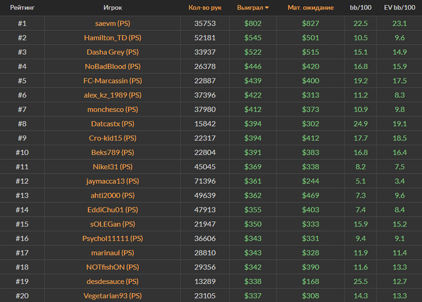Sort table by Кол-во рук column
This screenshot has width=422, height=302.
(x=205, y=8)
